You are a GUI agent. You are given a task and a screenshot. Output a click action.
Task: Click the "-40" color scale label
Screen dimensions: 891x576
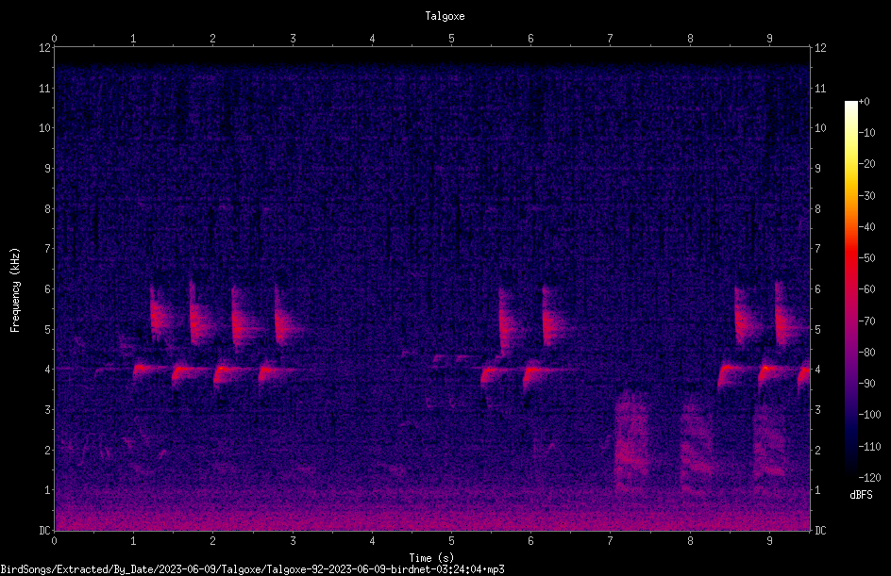coord(866,227)
